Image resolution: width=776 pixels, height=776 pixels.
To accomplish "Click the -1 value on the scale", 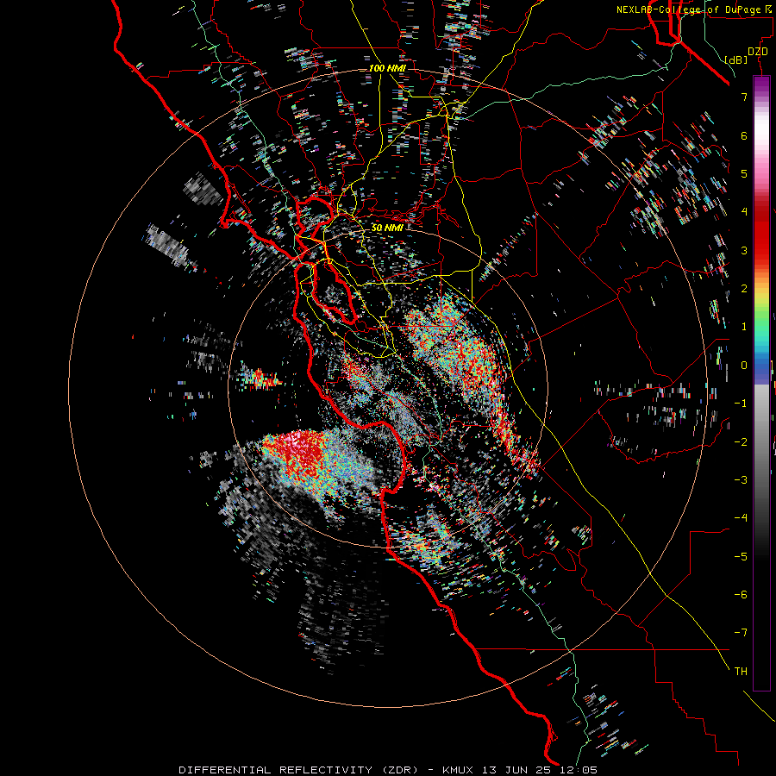I will (x=741, y=403).
